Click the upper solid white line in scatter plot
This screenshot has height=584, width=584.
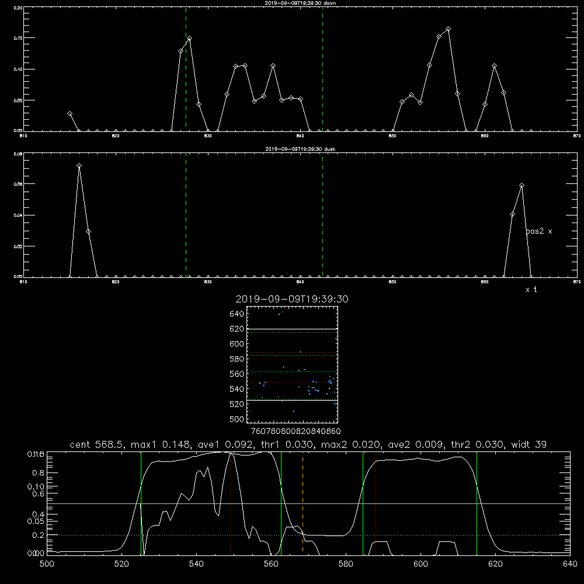tap(292, 329)
